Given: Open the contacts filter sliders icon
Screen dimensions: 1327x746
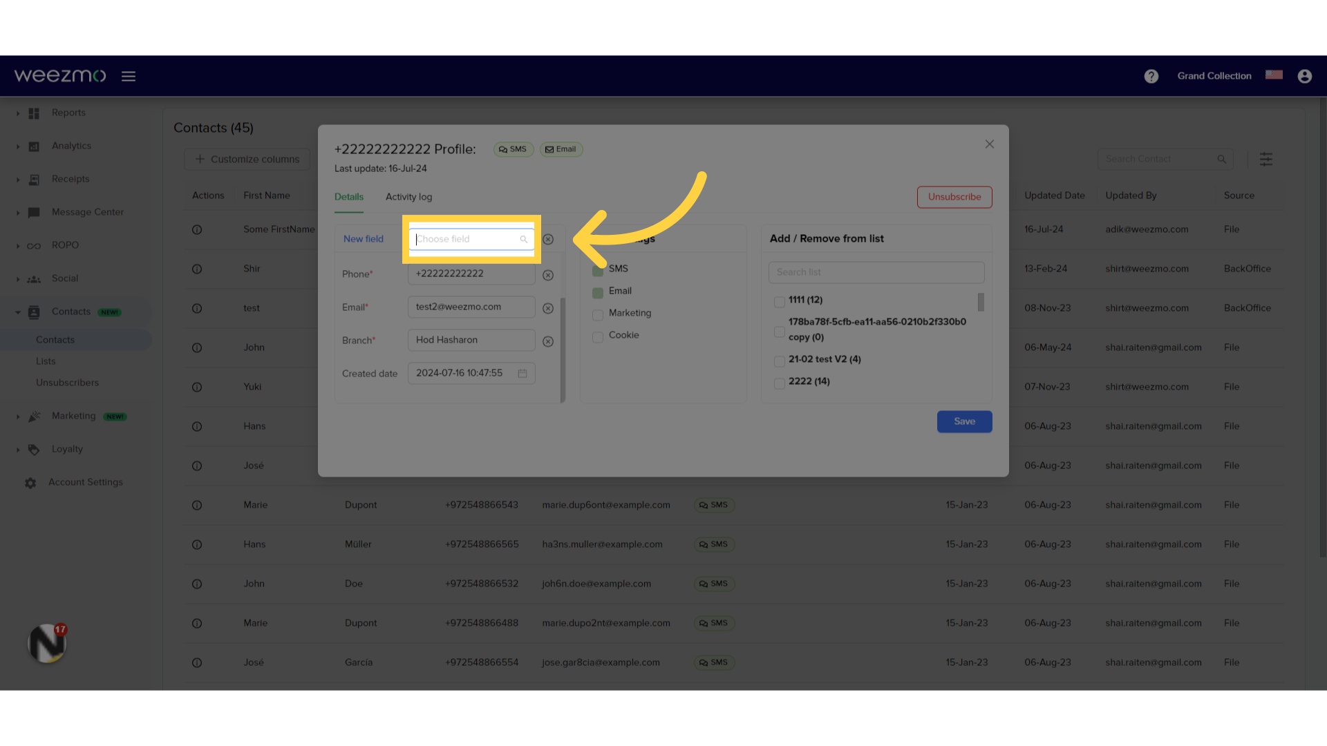Looking at the screenshot, I should coord(1265,159).
